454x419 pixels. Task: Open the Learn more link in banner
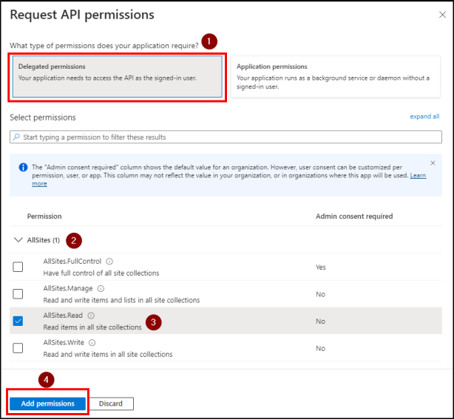click(x=418, y=175)
